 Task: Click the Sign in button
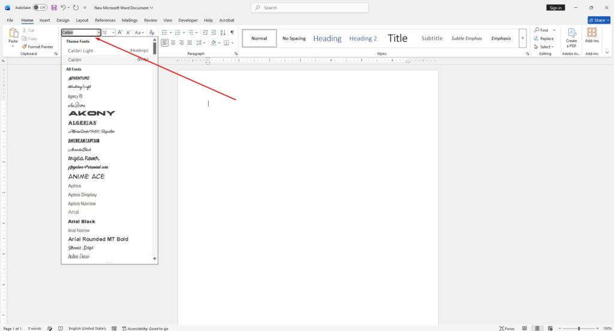555,8
